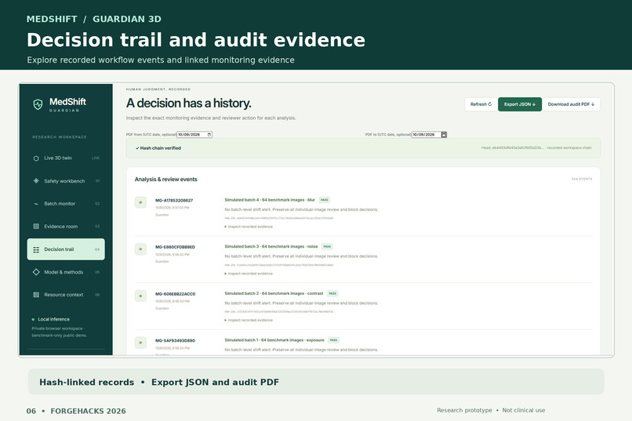Open calendar picker for PDF from date
Viewport: 632px width, 421px height.
tap(209, 135)
